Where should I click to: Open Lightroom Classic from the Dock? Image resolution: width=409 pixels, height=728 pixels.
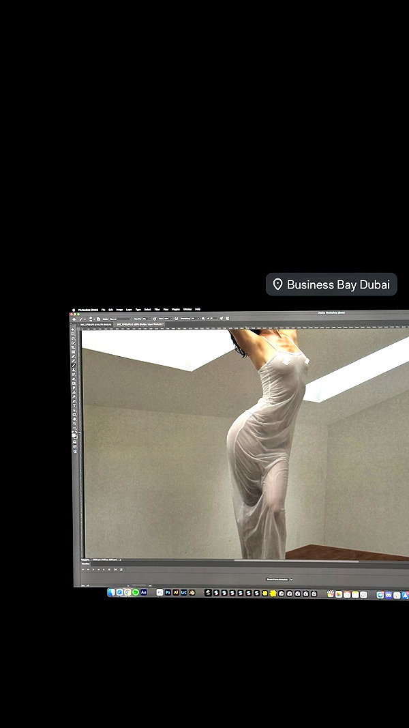(184, 592)
